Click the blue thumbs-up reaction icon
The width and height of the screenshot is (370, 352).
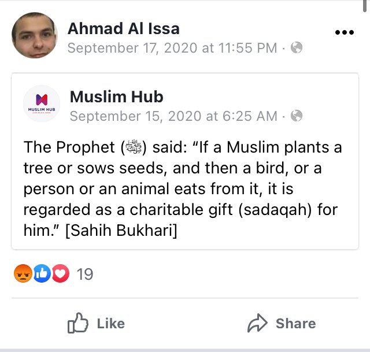[42, 273]
